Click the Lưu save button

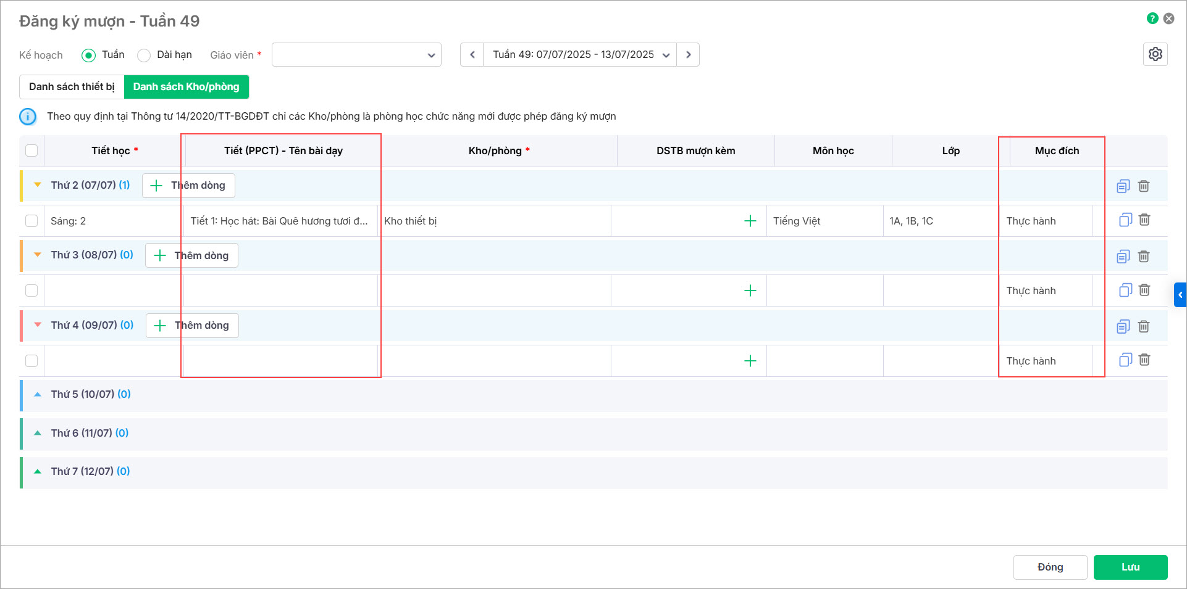[1130, 567]
